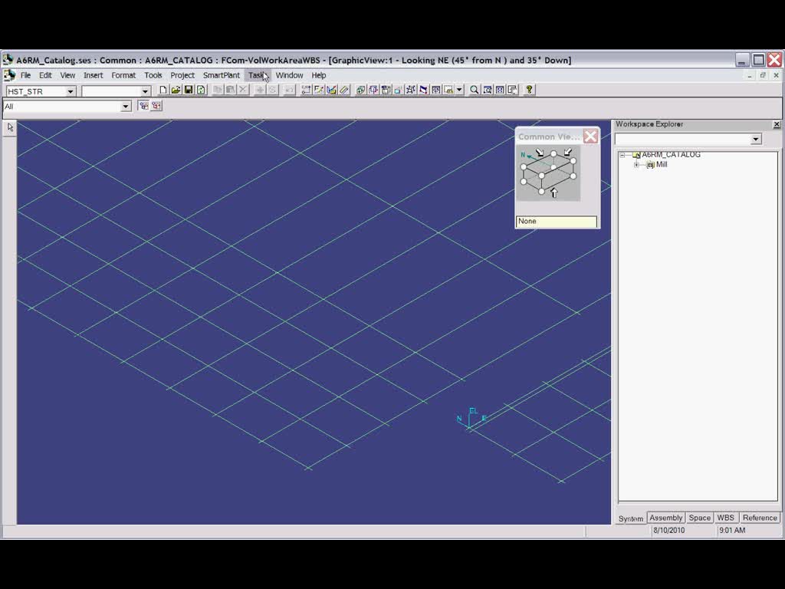
Task: Click the Open folder toolbar icon
Action: (x=176, y=90)
